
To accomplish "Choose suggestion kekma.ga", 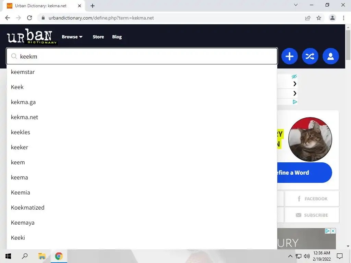I will 142,102.
